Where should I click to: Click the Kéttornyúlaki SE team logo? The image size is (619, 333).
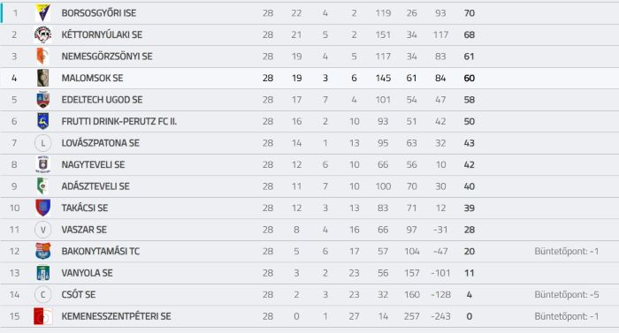click(42, 34)
